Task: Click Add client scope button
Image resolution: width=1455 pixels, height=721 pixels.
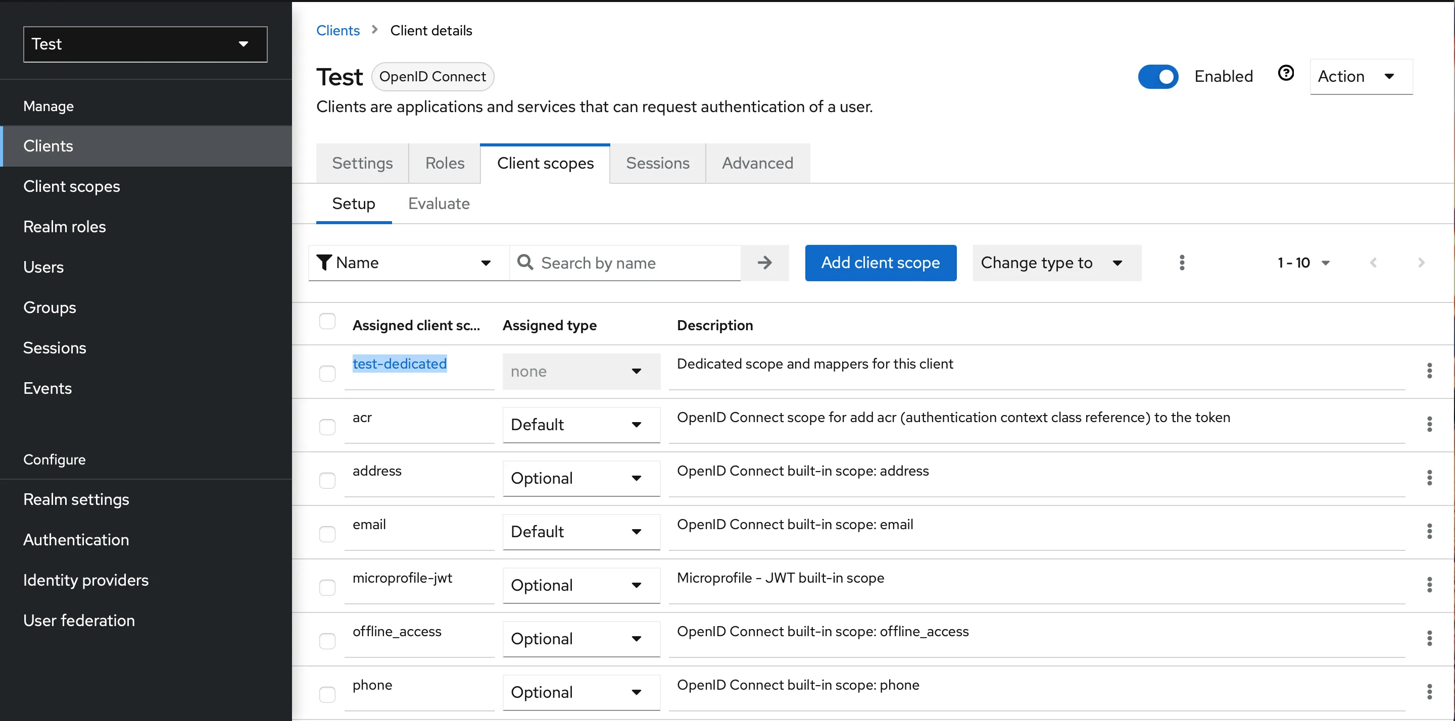Action: (x=880, y=263)
